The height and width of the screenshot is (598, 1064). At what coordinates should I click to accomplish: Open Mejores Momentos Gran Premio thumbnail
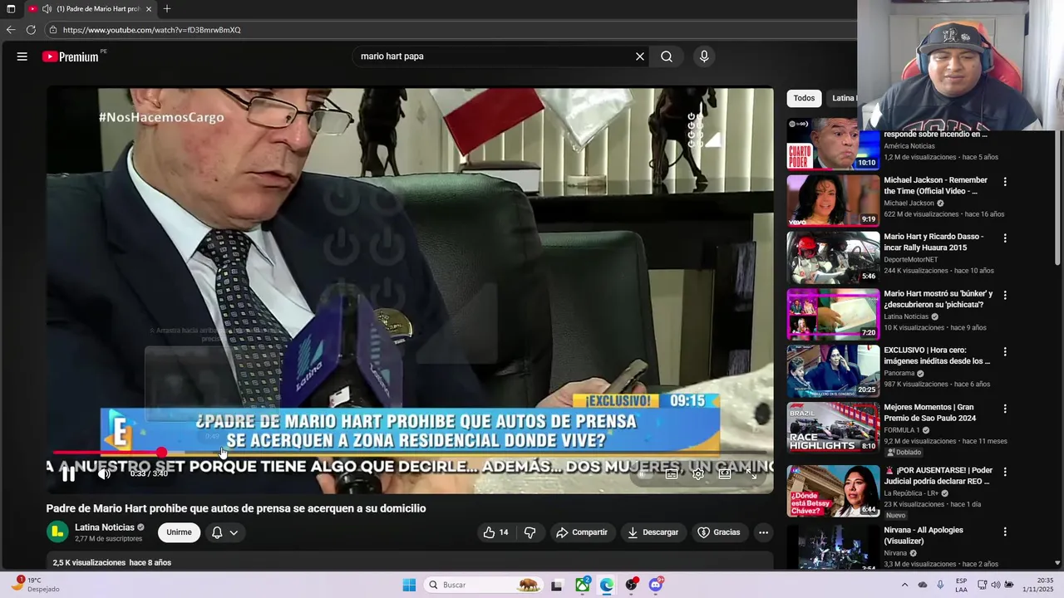click(x=833, y=428)
